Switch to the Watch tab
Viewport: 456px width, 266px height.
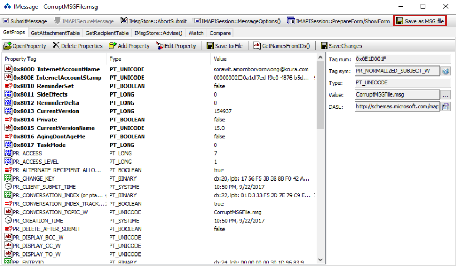click(x=196, y=33)
